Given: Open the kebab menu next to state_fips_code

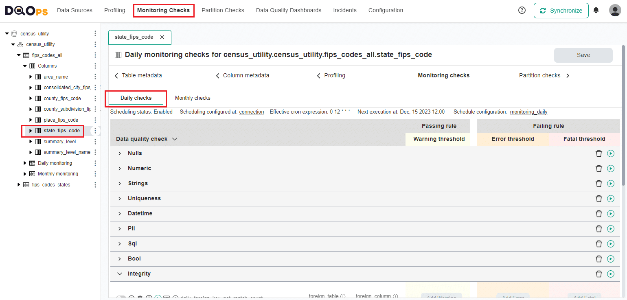Looking at the screenshot, I should pos(95,131).
